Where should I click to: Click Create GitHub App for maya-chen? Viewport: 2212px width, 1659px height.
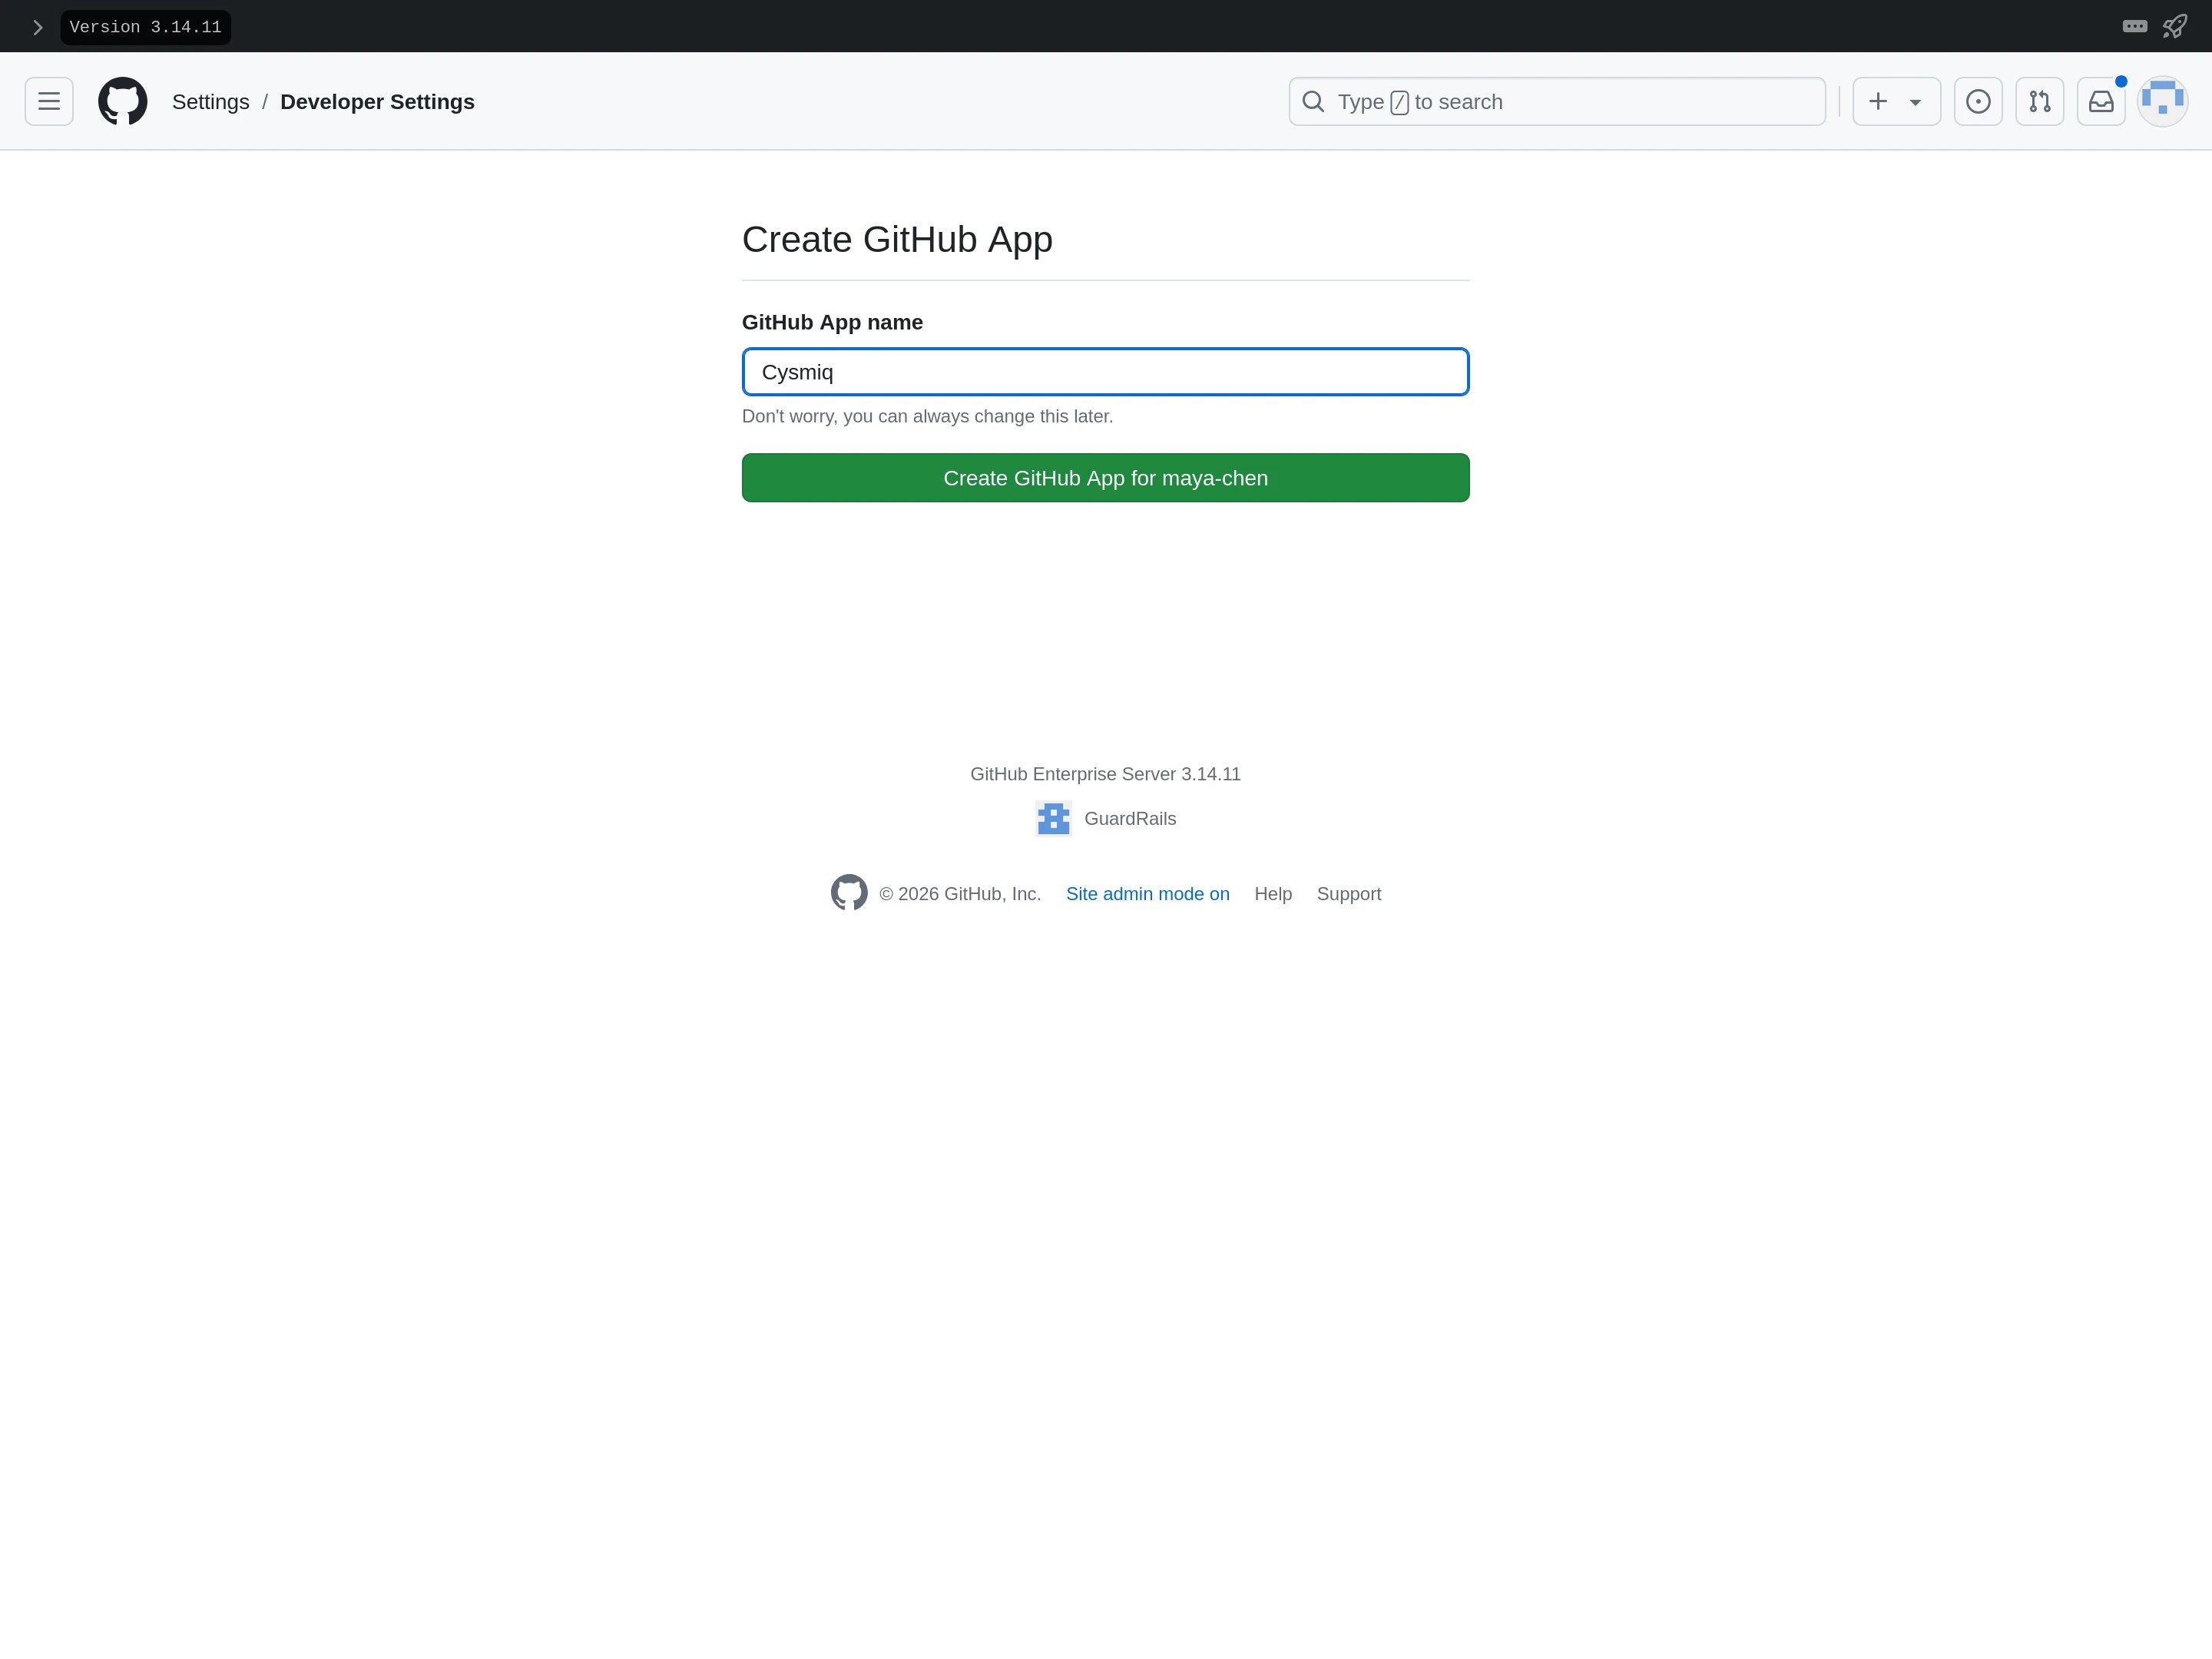tap(1105, 478)
